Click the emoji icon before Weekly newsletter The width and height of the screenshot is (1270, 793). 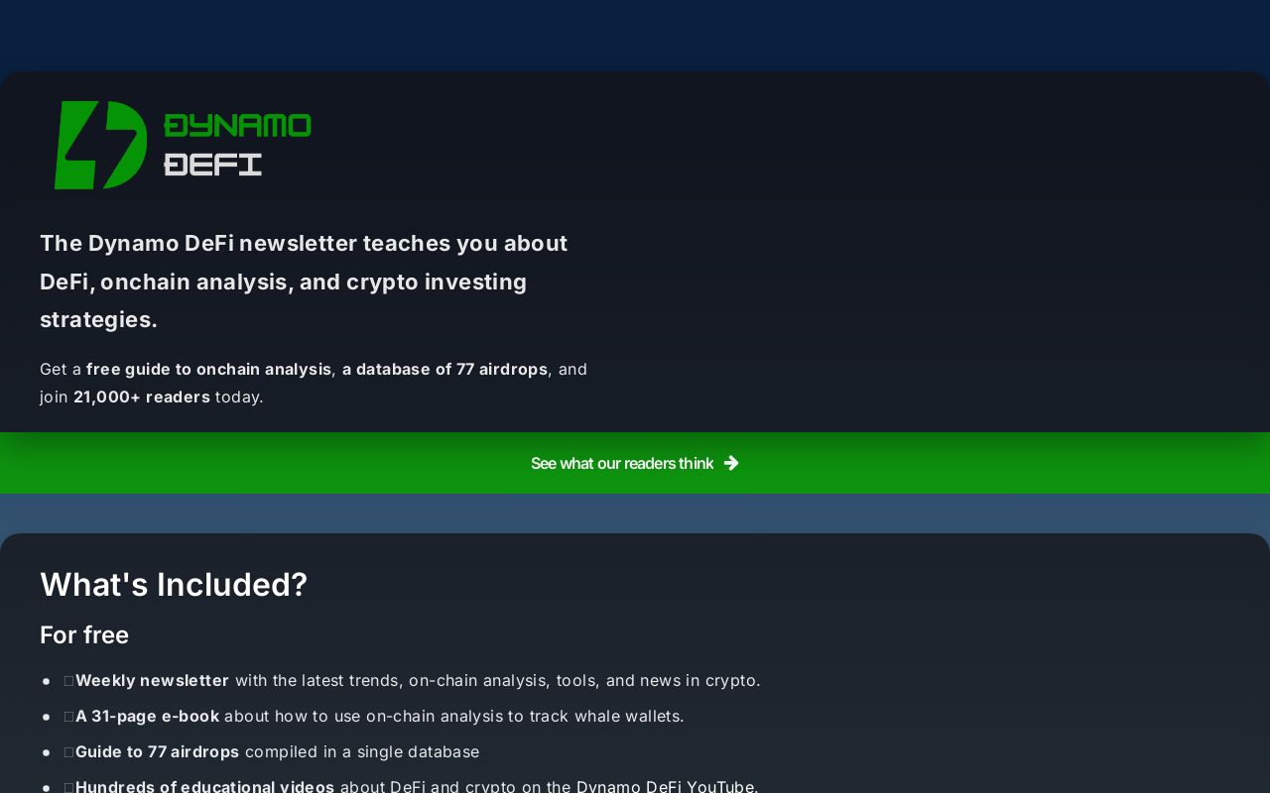pyautogui.click(x=68, y=681)
